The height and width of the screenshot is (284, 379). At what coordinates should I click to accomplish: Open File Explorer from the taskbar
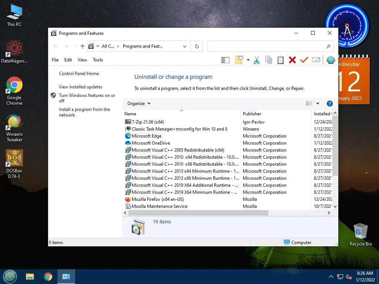[30, 277]
